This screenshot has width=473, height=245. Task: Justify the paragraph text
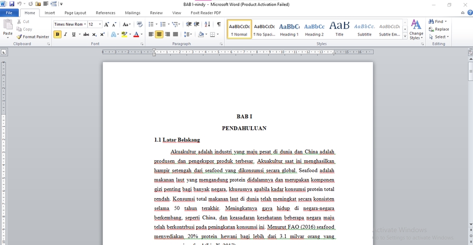[x=175, y=35]
